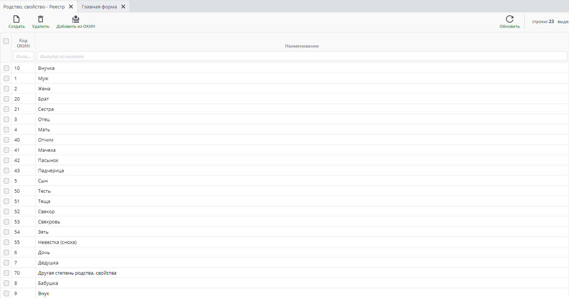
Task: Tick the checkbox for row Невестка (сноха)
Action: pos(6,242)
